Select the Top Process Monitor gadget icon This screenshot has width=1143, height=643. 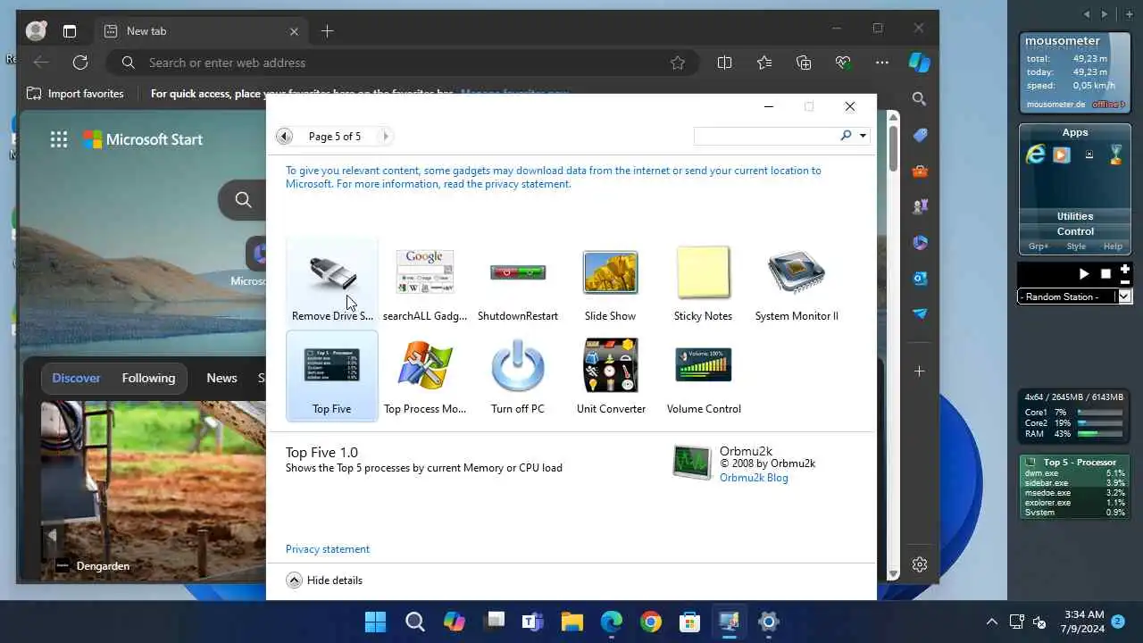(425, 365)
